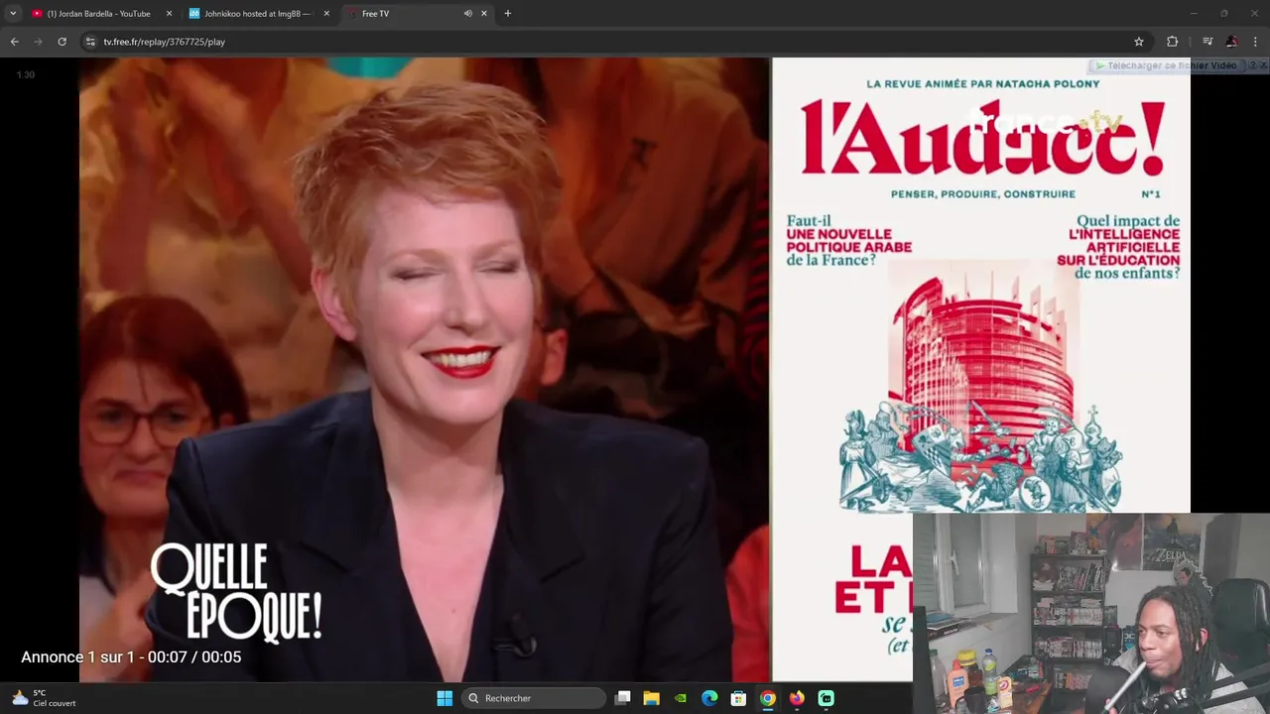Click the Chrome taskbar icon
The image size is (1270, 714).
coord(768,698)
